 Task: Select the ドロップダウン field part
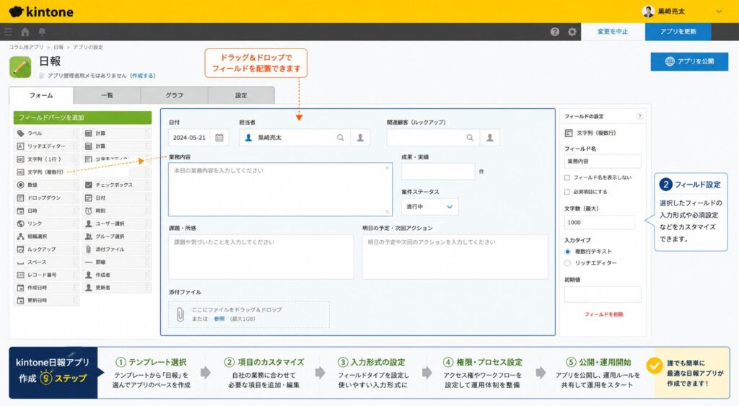pyautogui.click(x=46, y=198)
